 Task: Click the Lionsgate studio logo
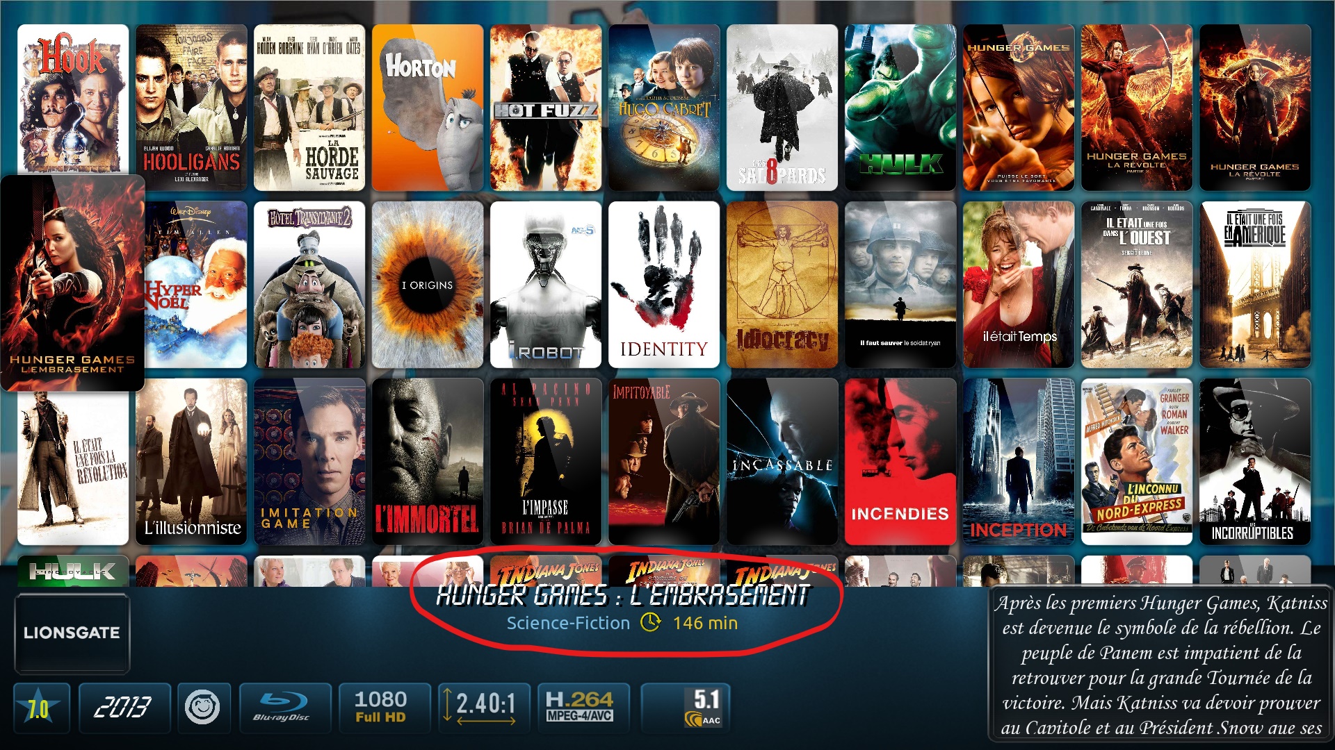(72, 633)
